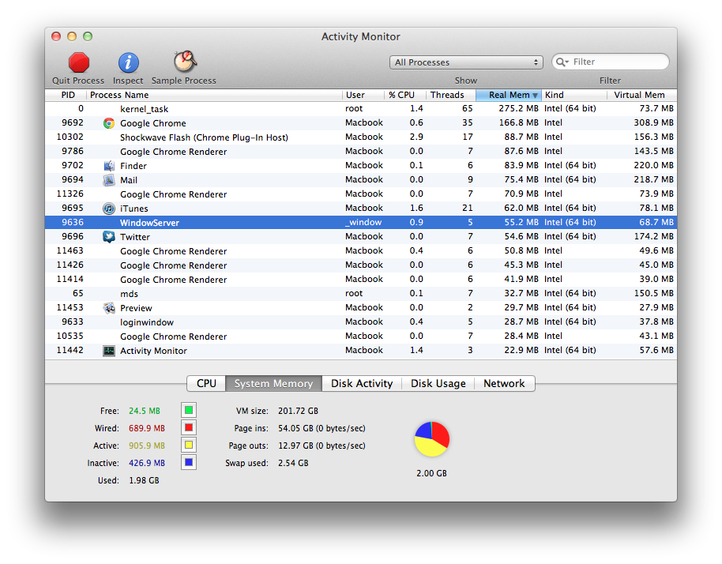This screenshot has width=722, height=564.
Task: Click the 2.00 GB total under pie chart
Action: click(x=431, y=473)
